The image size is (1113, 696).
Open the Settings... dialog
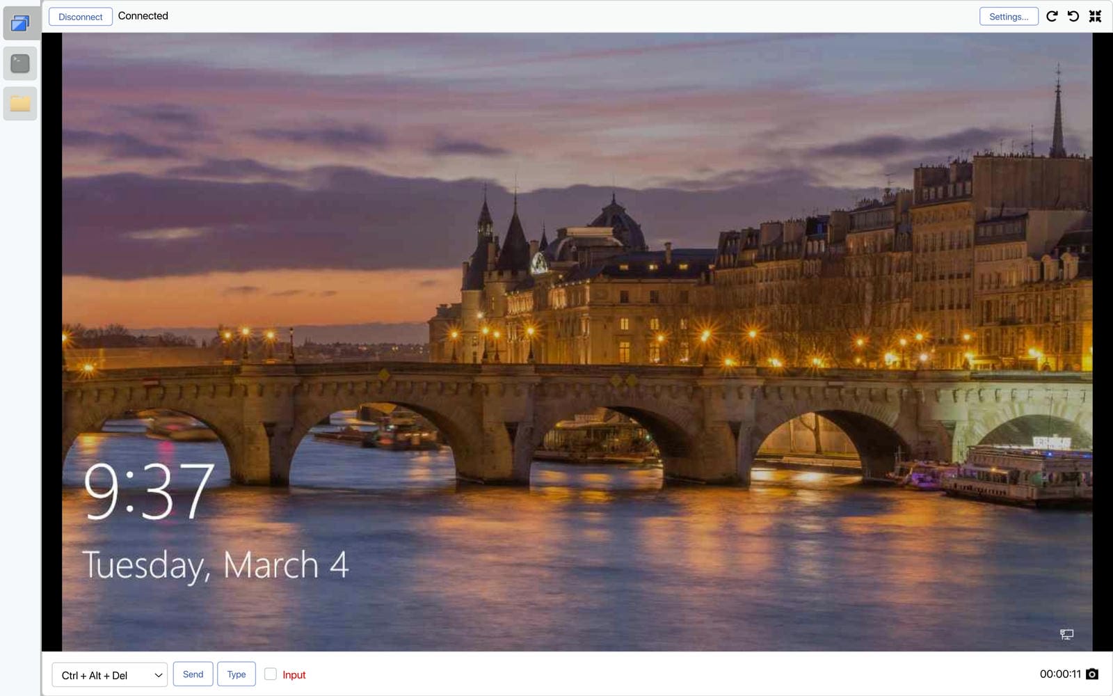(x=1008, y=17)
